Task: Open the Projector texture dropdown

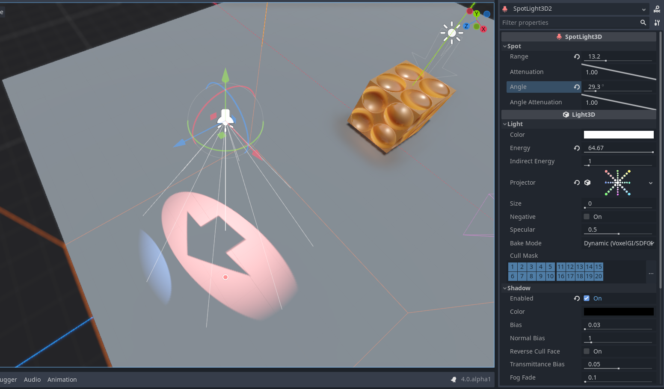Action: coord(651,183)
